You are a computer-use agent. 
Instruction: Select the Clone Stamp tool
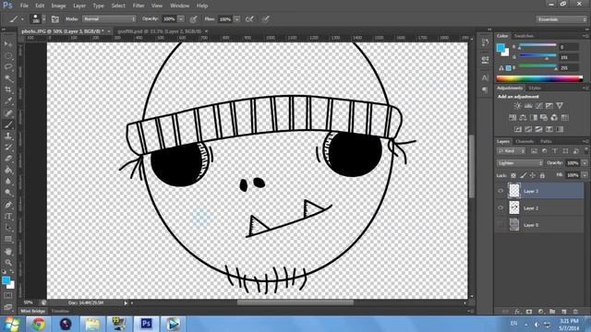pyautogui.click(x=8, y=136)
